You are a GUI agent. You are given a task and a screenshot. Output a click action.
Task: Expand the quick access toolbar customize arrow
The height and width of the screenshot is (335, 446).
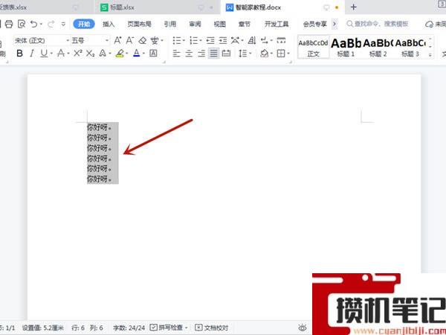pyautogui.click(x=63, y=25)
